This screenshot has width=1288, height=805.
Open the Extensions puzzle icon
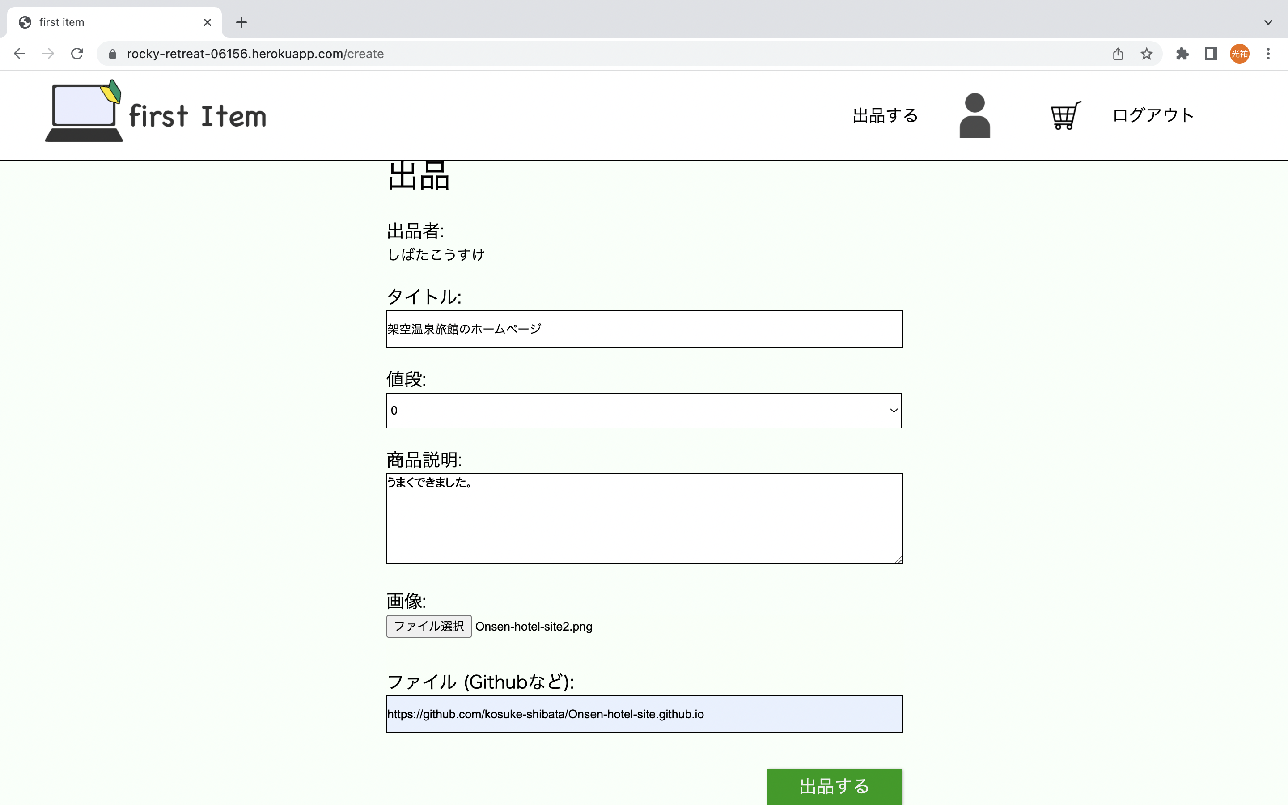(x=1182, y=54)
